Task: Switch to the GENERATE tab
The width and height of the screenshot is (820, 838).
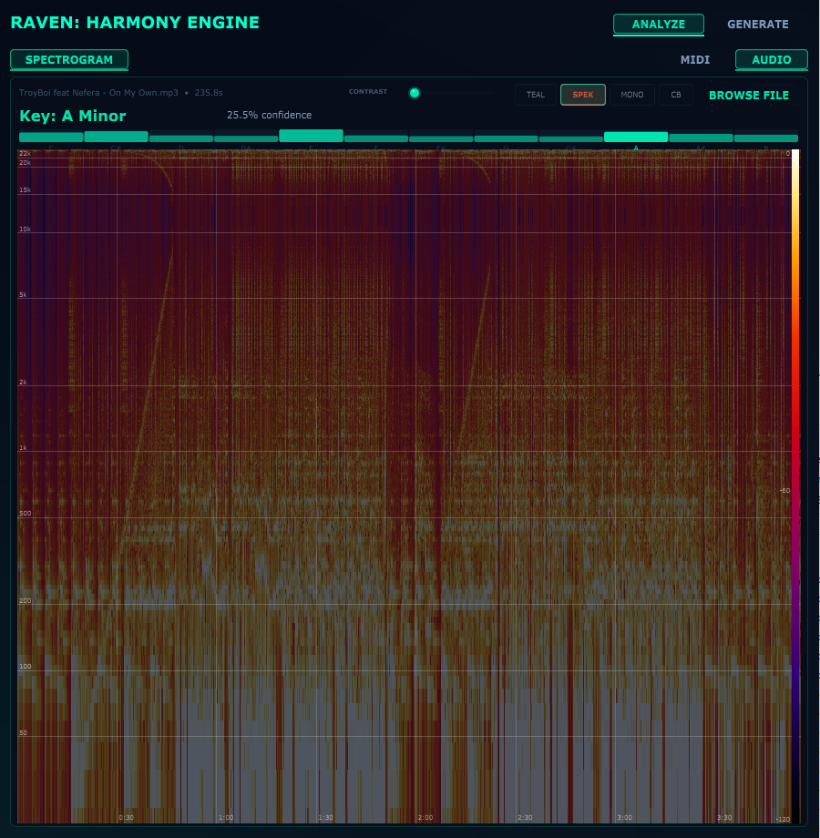Action: [757, 24]
